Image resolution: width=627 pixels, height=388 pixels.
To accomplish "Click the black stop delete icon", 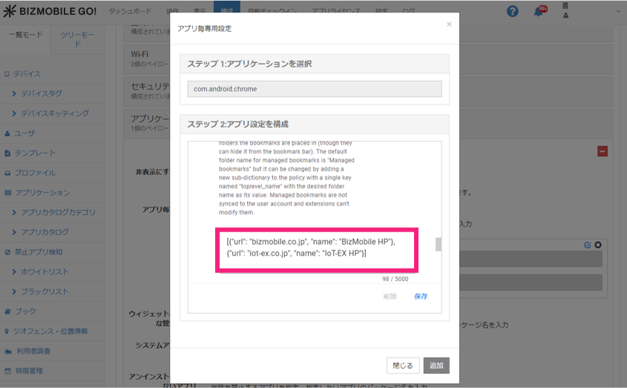I will pos(598,245).
